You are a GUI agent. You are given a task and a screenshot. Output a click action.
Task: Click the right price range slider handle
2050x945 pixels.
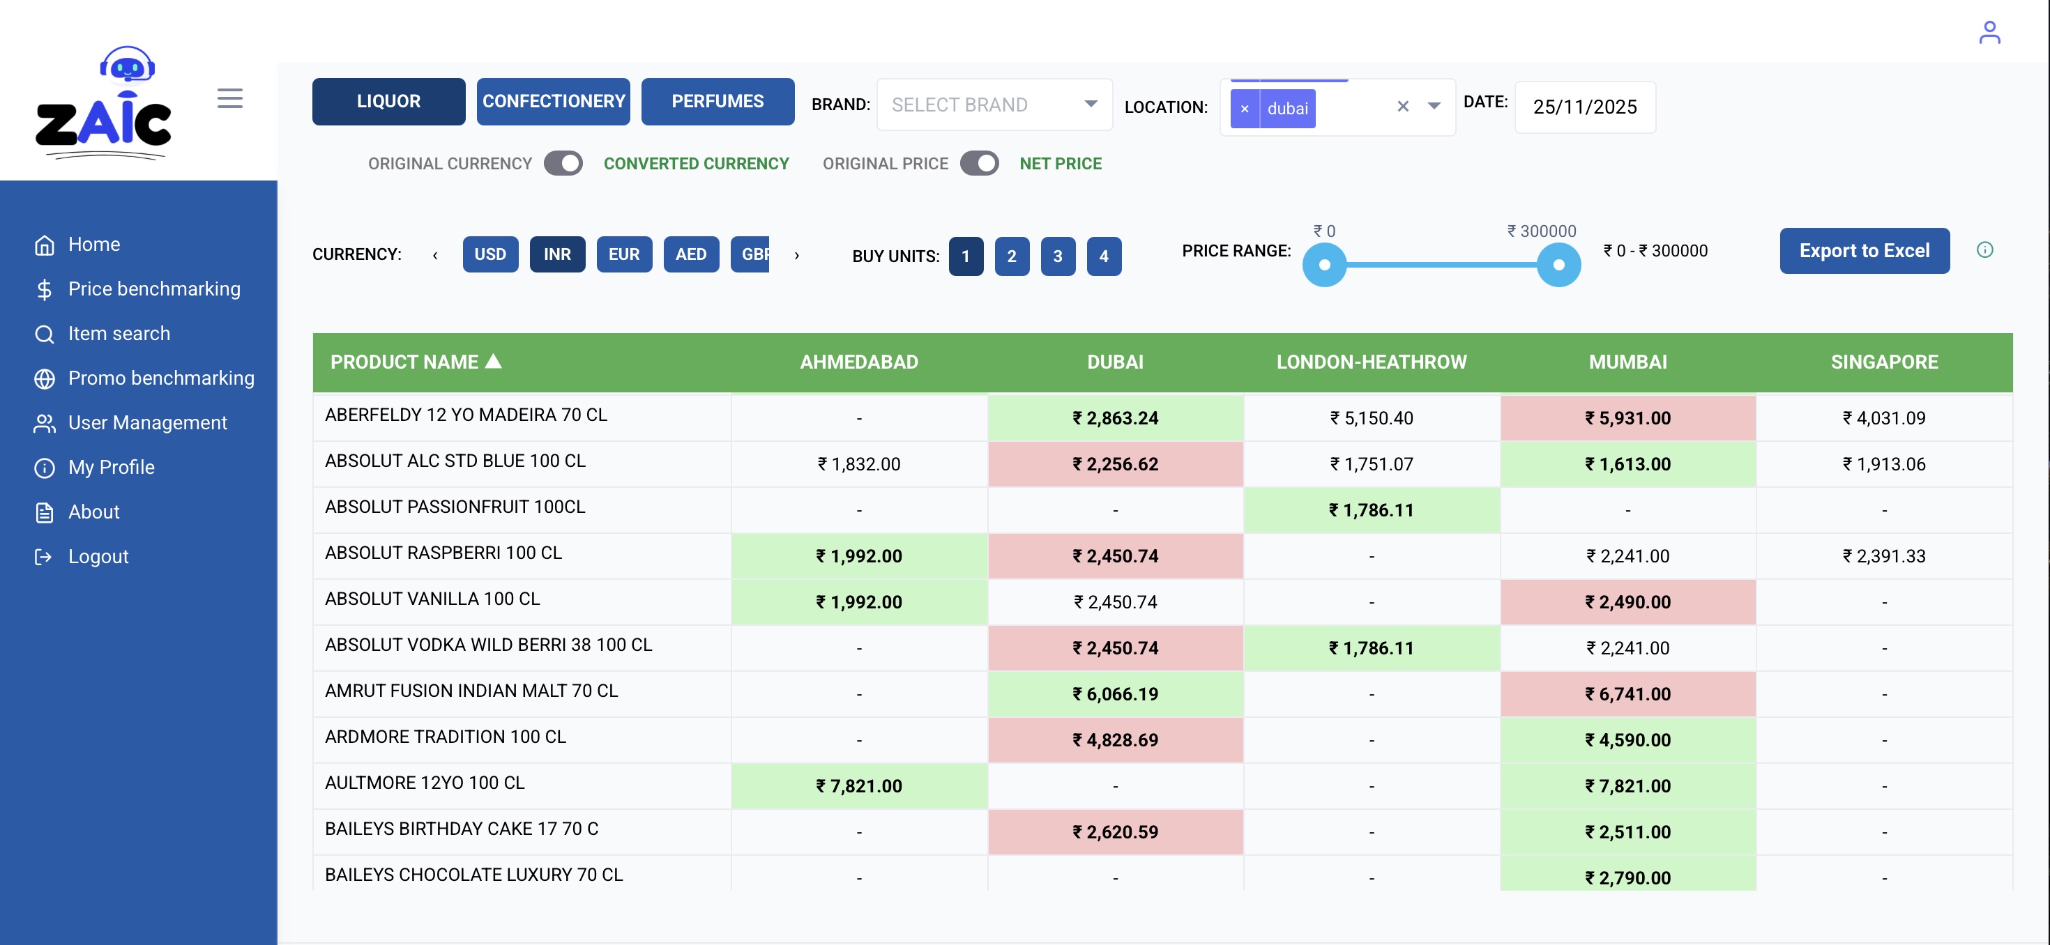1558,265
